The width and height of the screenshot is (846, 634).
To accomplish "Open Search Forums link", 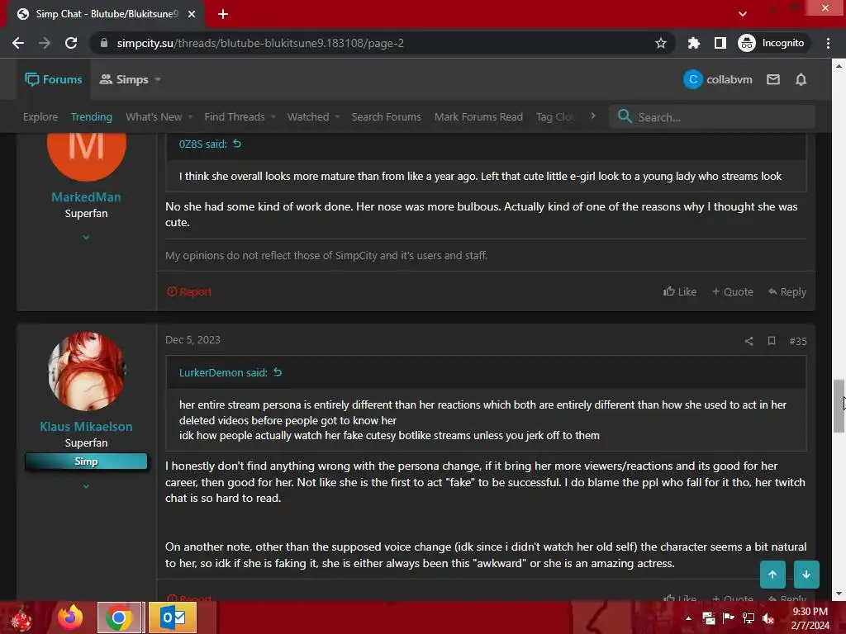I will 387,116.
